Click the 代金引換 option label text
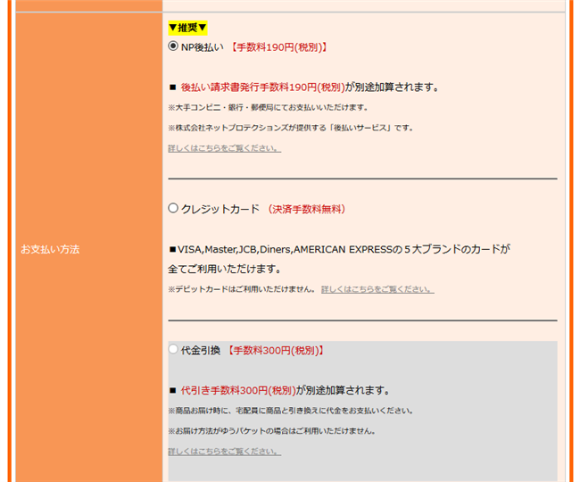The height and width of the screenshot is (482, 580). [200, 351]
